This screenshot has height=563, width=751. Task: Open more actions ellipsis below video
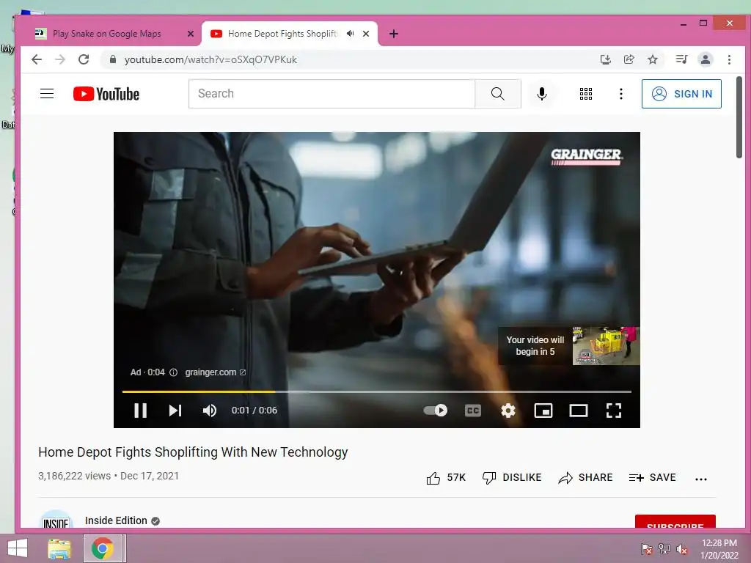click(700, 479)
